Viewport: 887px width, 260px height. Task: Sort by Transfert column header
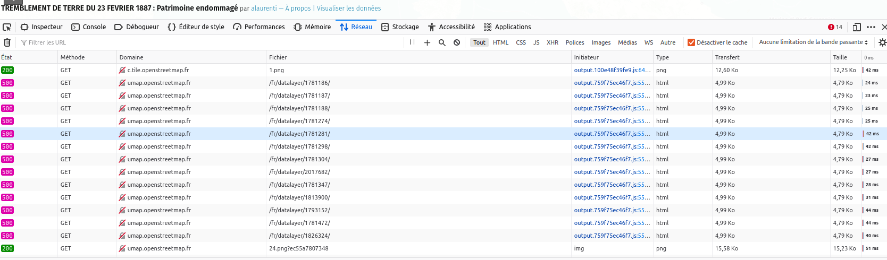[x=771, y=57]
